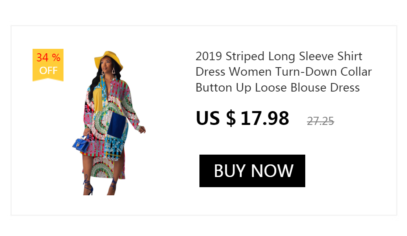Click "Dress Women Turn-Down Collar" title line
This screenshot has width=407, height=236.
coord(284,72)
